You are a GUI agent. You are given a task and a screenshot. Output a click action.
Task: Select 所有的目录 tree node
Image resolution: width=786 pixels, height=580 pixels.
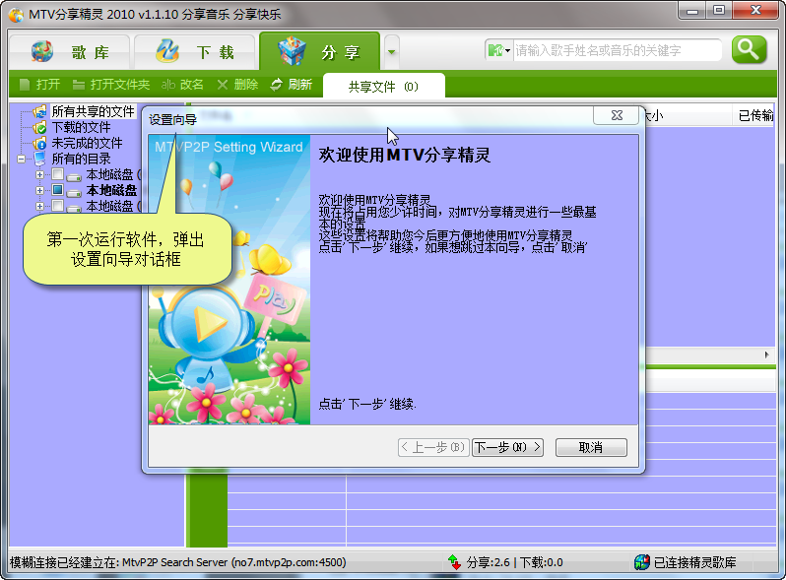pos(81,159)
